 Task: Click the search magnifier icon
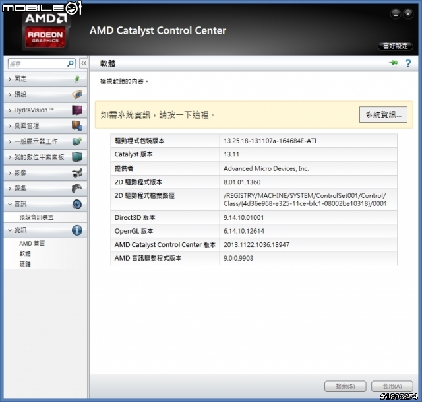[71, 63]
